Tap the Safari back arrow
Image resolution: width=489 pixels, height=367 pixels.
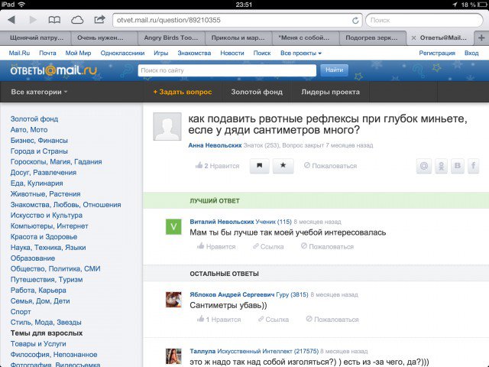12,19
